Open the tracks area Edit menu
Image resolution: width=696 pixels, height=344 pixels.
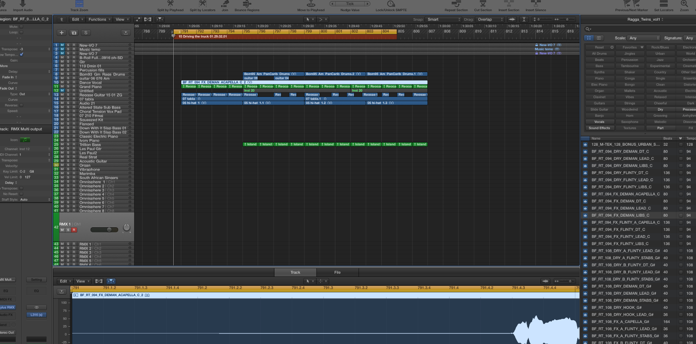pyautogui.click(x=77, y=20)
